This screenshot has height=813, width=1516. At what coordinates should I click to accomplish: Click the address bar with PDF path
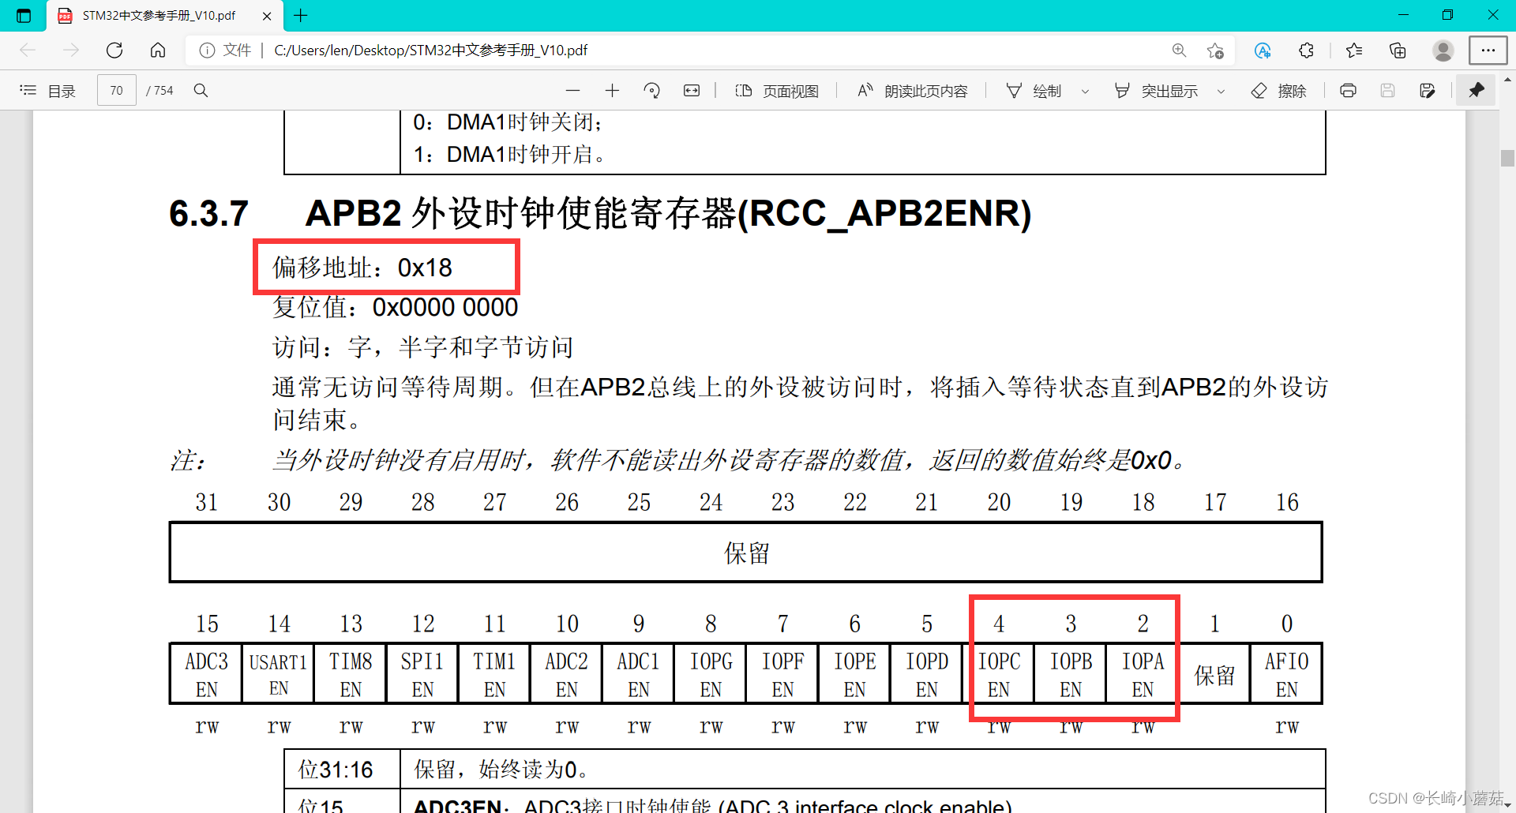pyautogui.click(x=711, y=51)
